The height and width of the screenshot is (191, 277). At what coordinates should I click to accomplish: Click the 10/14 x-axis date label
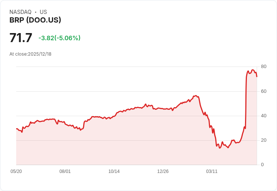tap(114, 171)
